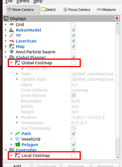122x167 pixels.
Task: Open the File menu
Action: [x=9, y=1]
